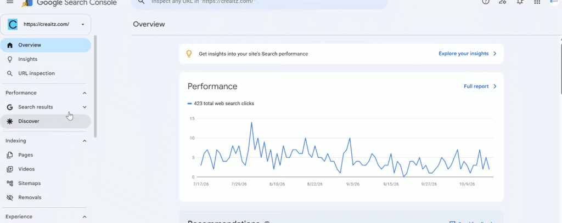Open the Removals page

click(46, 197)
